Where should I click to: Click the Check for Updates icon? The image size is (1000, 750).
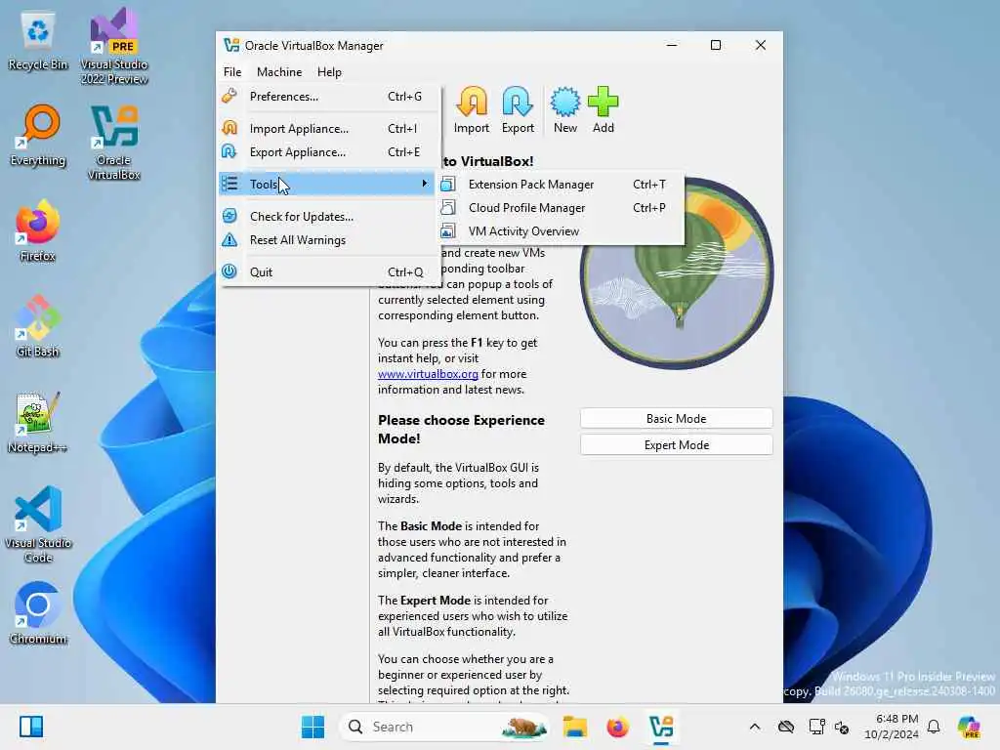point(229,216)
